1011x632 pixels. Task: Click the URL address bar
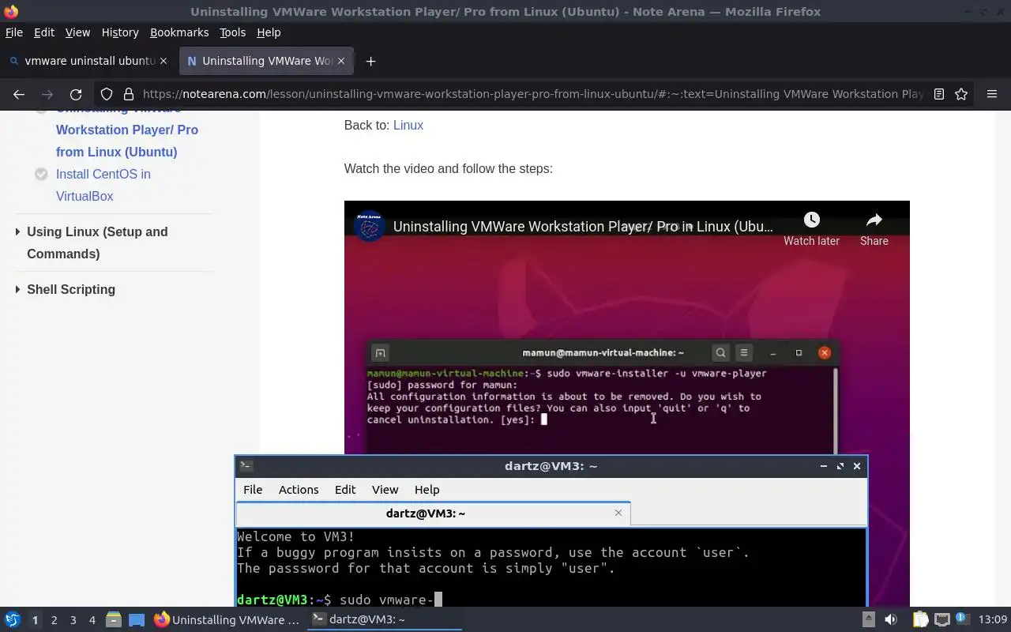pos(533,94)
